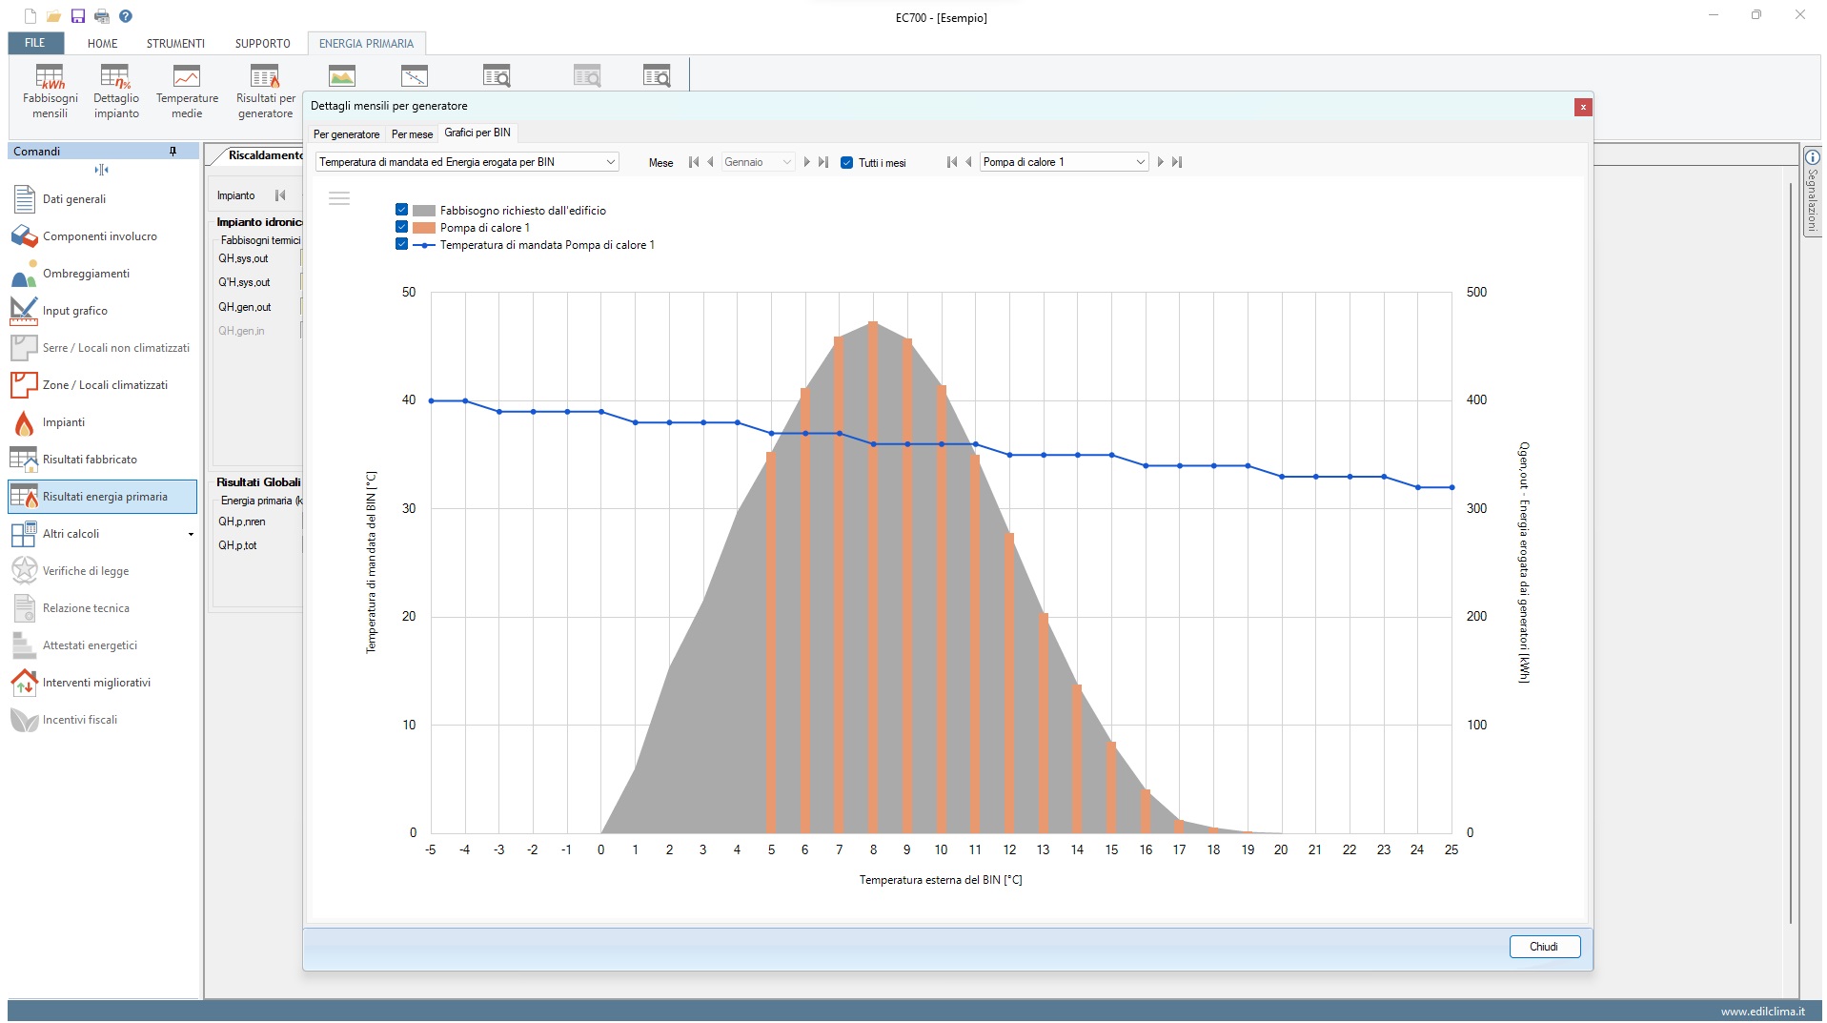Toggle the Tutti i mesi checkbox

coord(846,163)
